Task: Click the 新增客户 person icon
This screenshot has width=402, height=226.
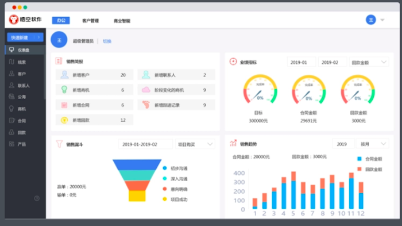Action: (x=64, y=75)
